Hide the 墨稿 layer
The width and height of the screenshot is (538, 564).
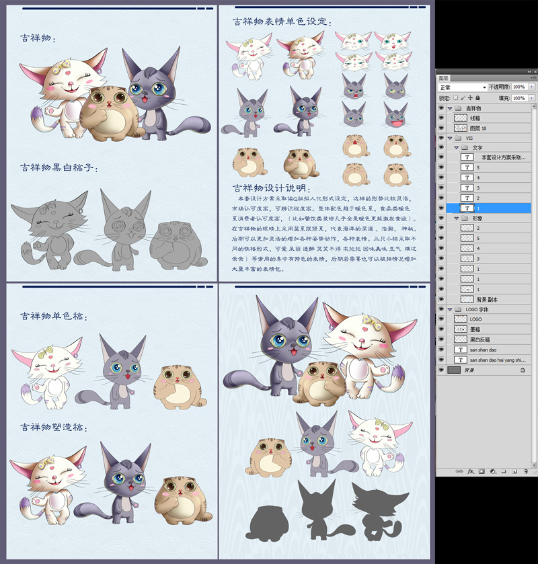point(441,329)
